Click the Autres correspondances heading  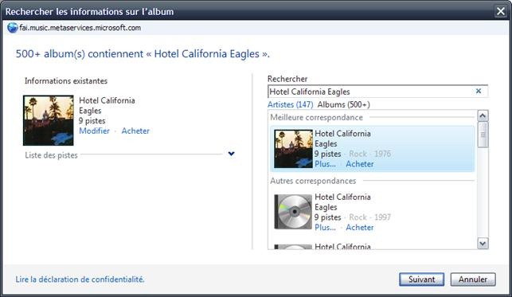point(313,181)
